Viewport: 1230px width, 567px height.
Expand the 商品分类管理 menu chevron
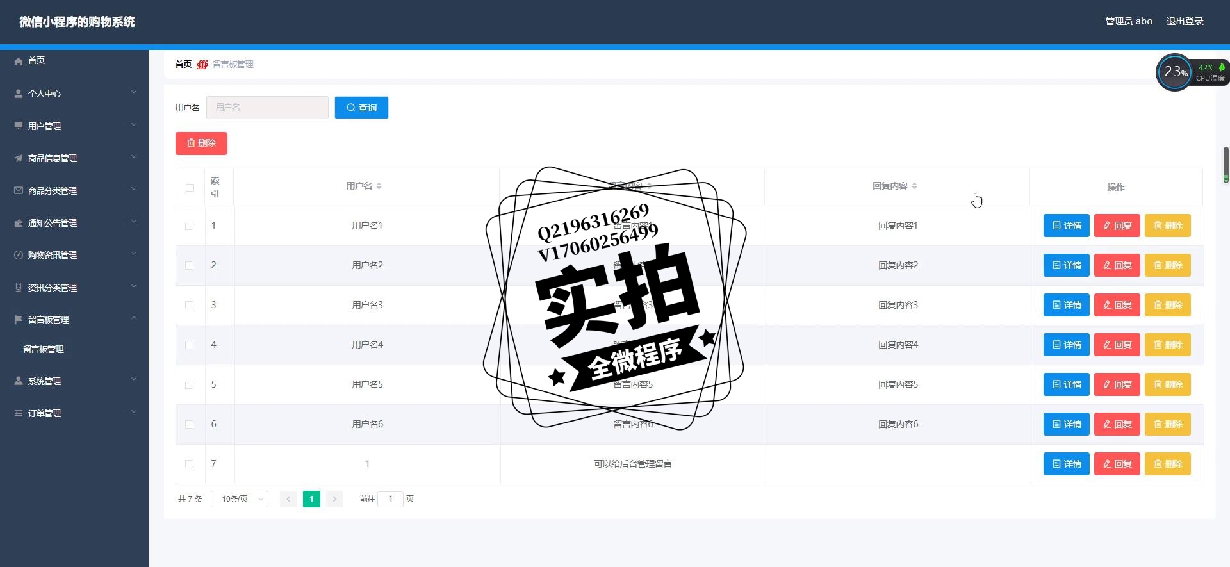pyautogui.click(x=134, y=189)
